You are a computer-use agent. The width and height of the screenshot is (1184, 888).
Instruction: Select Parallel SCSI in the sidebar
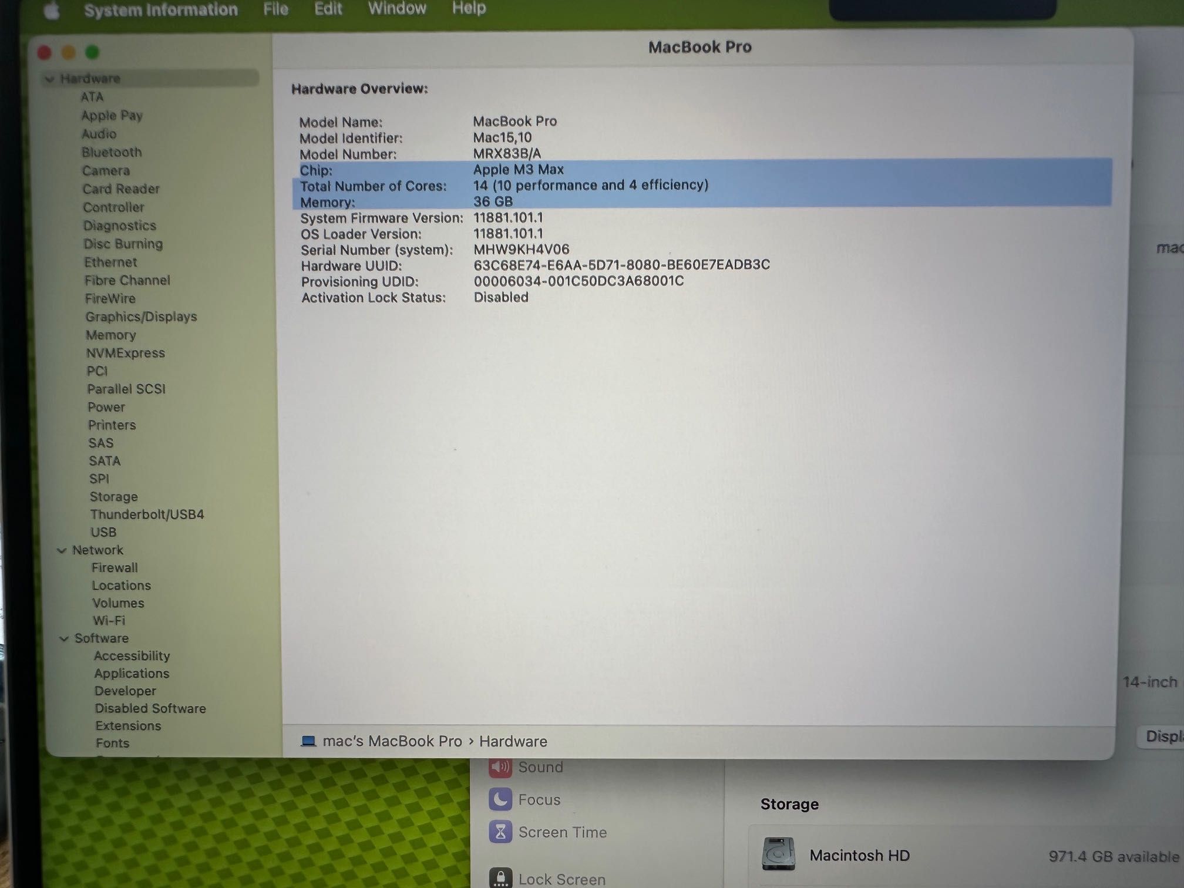126,389
